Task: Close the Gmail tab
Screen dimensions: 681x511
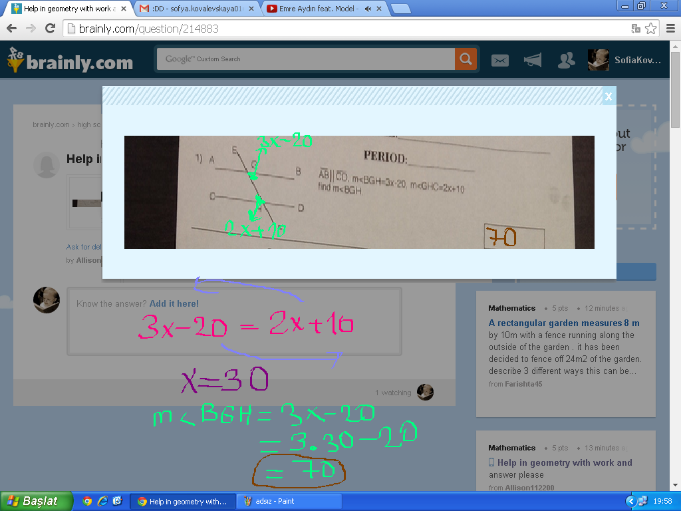Action: tap(251, 9)
